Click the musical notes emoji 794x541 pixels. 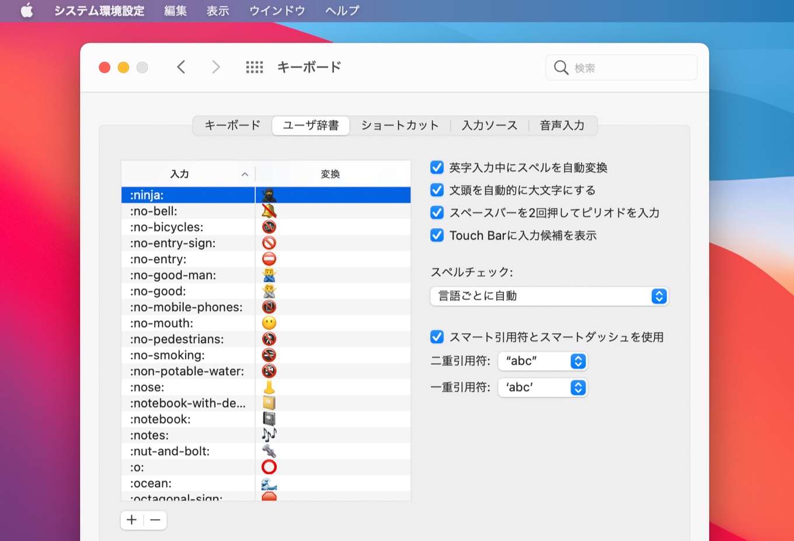coord(269,435)
